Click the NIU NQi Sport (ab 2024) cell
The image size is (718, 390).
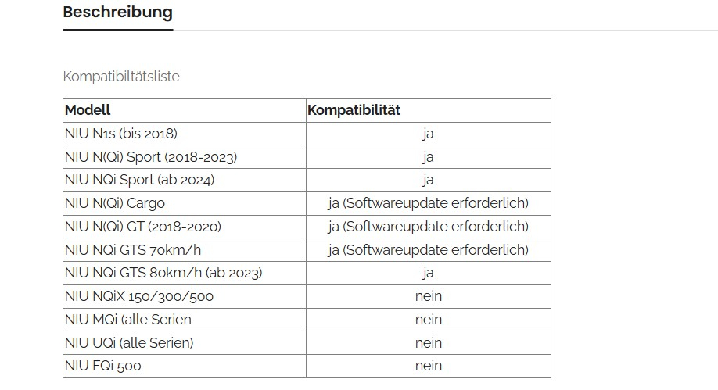click(139, 180)
